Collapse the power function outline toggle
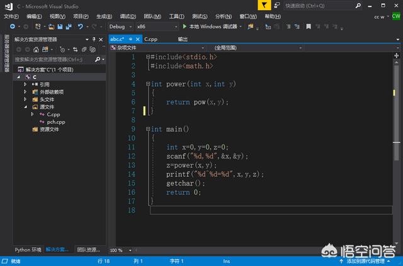The height and width of the screenshot is (266, 403). (x=148, y=84)
